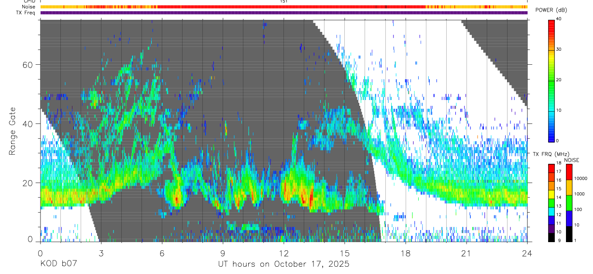593x274 pixels.
Task: Click the "KOD b07" label
Action: click(58, 264)
